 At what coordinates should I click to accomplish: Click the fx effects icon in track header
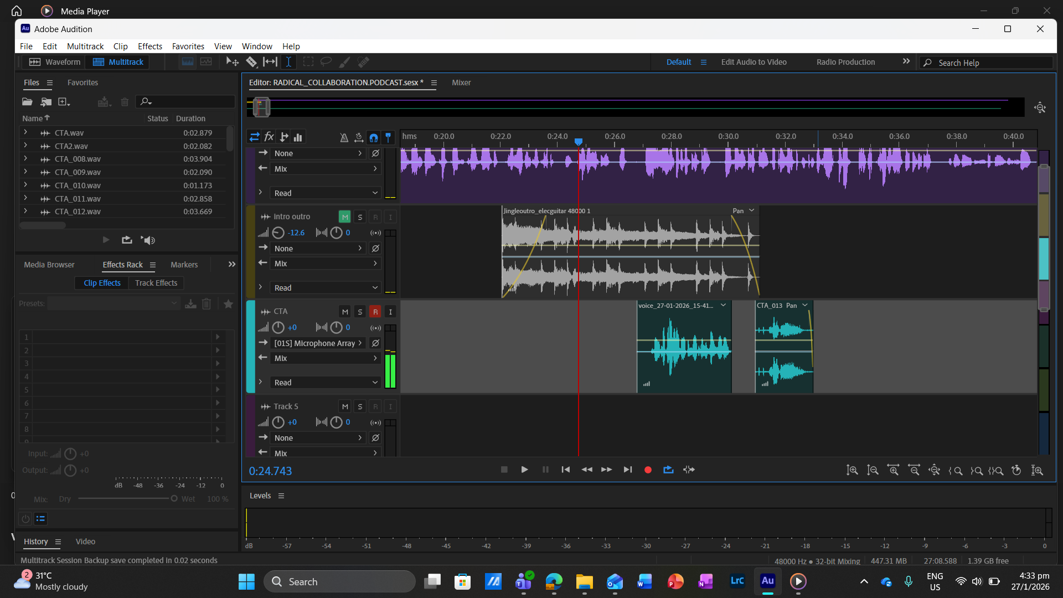[x=269, y=137]
